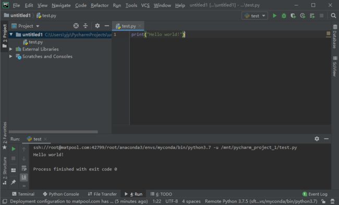This screenshot has height=205, width=339.
Task: Toggle the 1: Project side tab
Action: pos(5,37)
